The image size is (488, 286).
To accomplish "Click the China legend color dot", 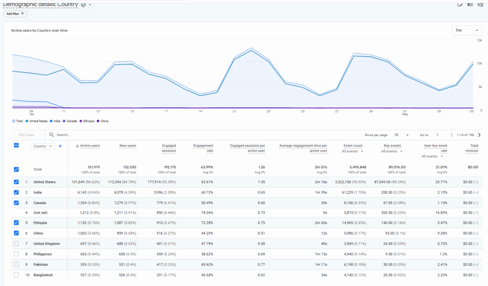I will point(98,121).
